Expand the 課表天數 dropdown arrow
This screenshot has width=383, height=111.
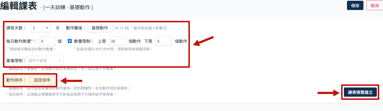click(47, 28)
